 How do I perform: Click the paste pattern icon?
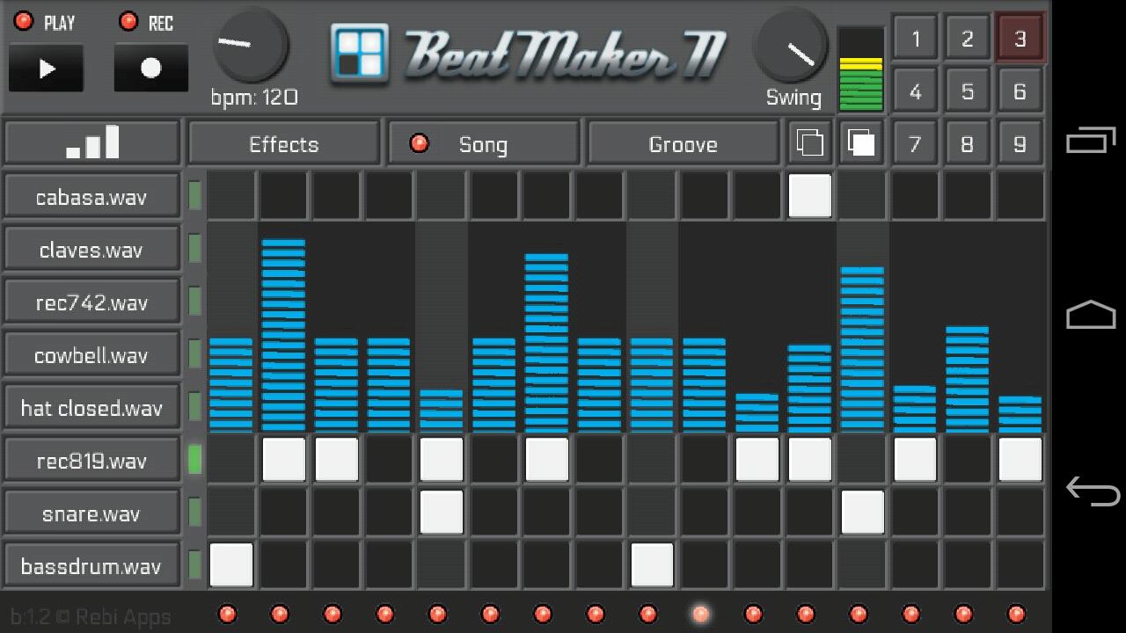[860, 143]
